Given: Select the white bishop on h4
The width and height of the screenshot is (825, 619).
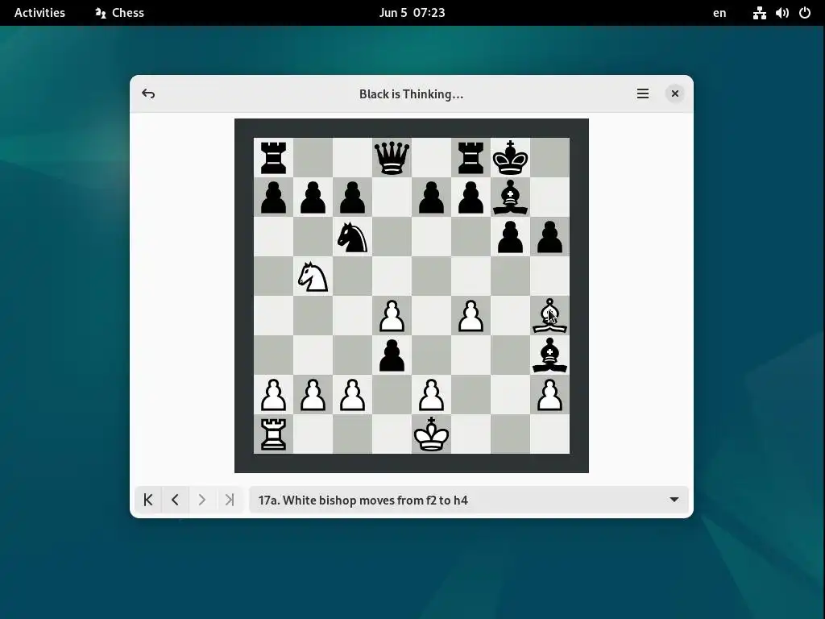Looking at the screenshot, I should click(x=549, y=315).
